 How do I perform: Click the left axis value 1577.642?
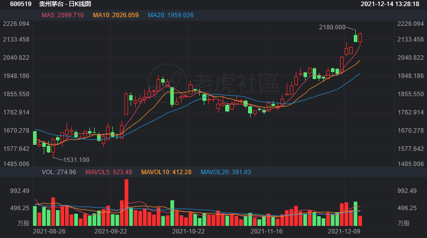coord(16,149)
